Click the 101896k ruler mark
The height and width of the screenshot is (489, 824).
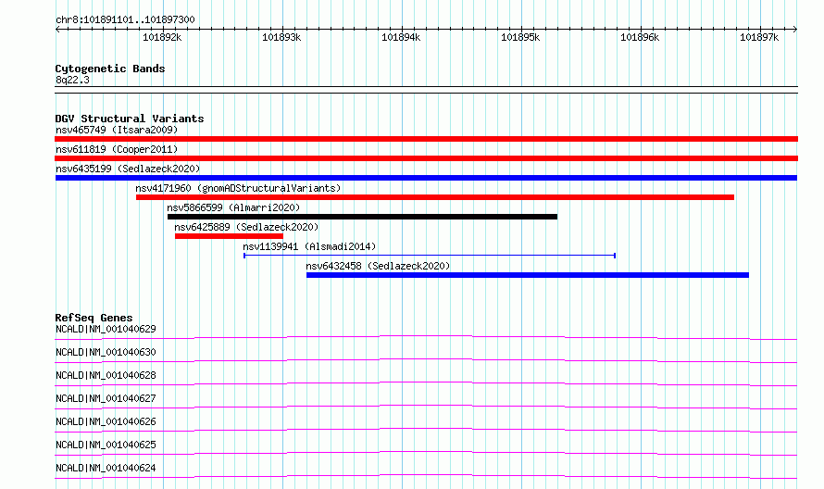tap(640, 37)
